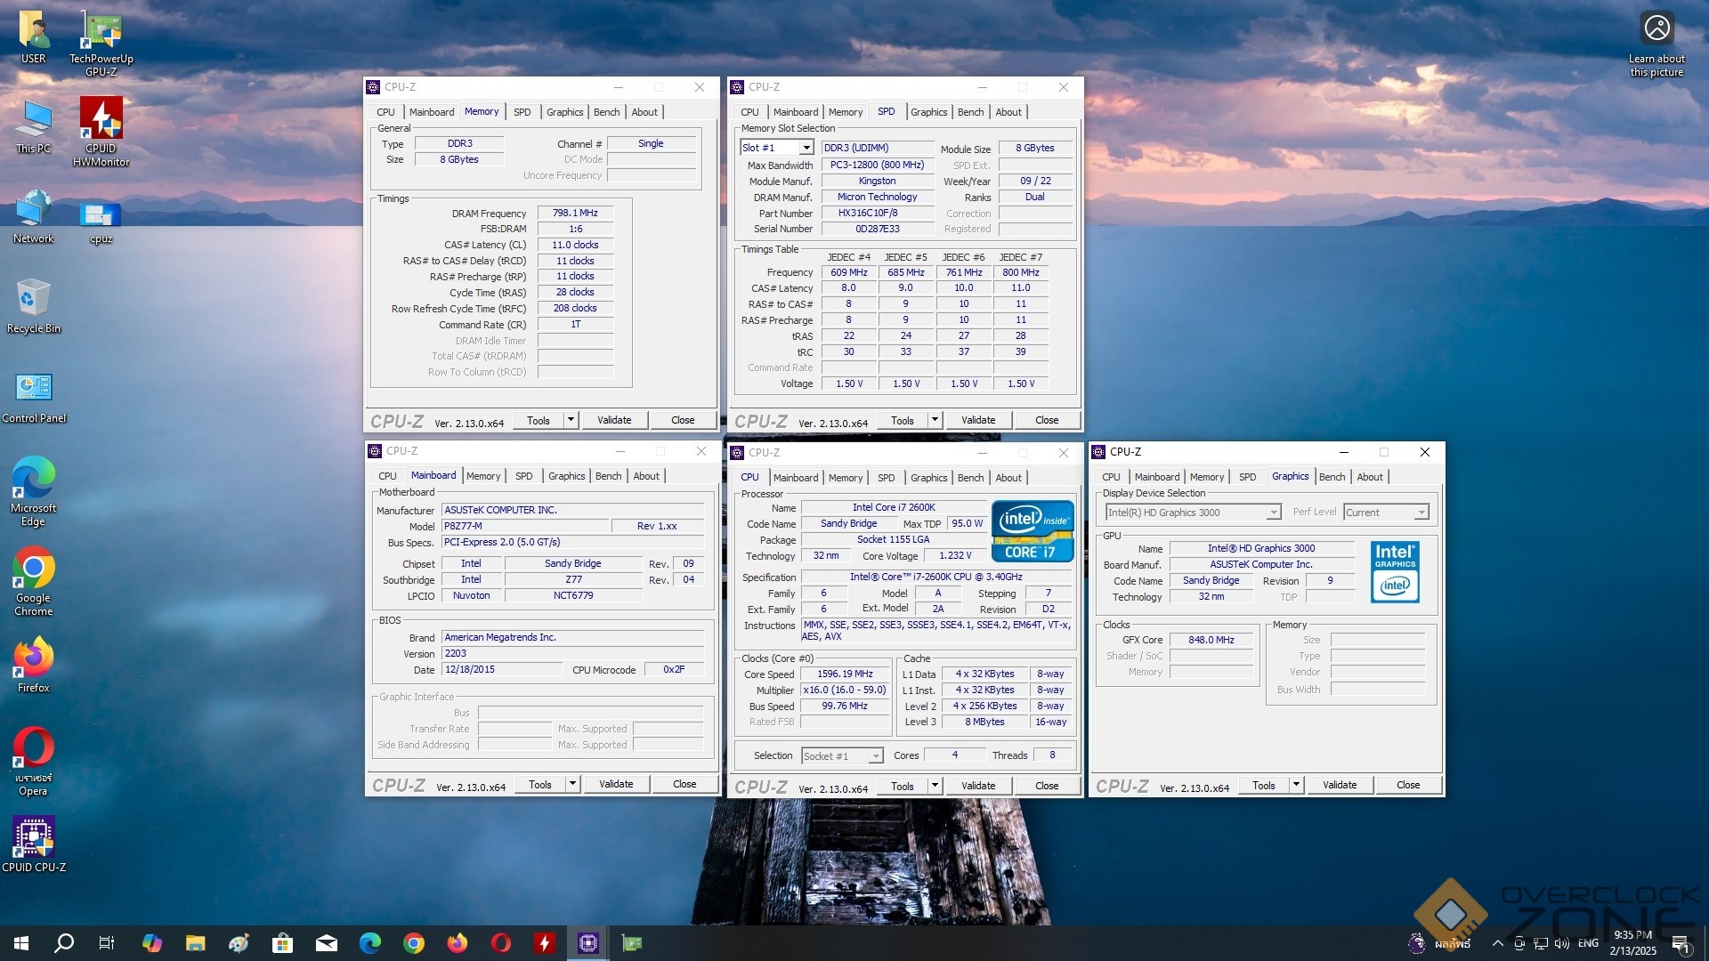The width and height of the screenshot is (1709, 961).
Task: Click Tools button in Mainboard window
Action: (540, 784)
